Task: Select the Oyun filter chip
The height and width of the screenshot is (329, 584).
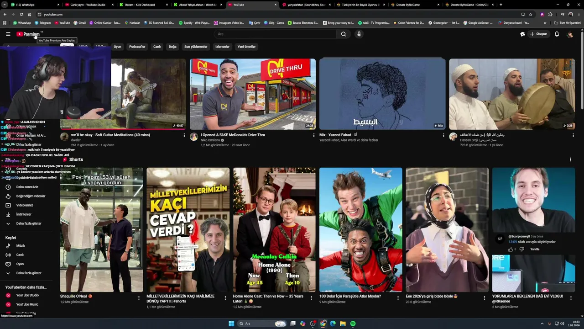Action: [117, 47]
